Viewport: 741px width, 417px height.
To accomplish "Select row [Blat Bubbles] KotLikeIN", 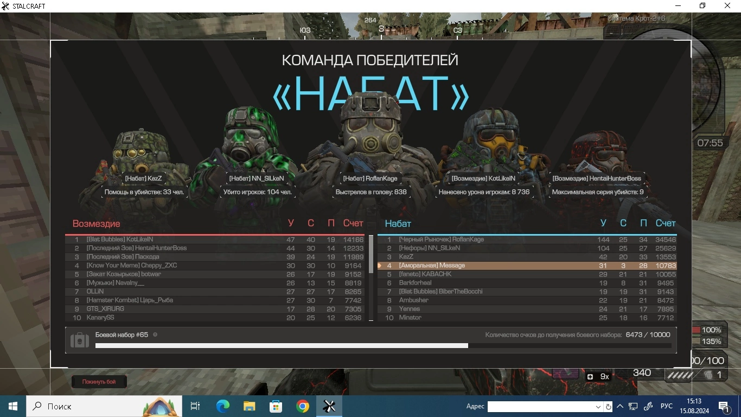I will pos(215,239).
